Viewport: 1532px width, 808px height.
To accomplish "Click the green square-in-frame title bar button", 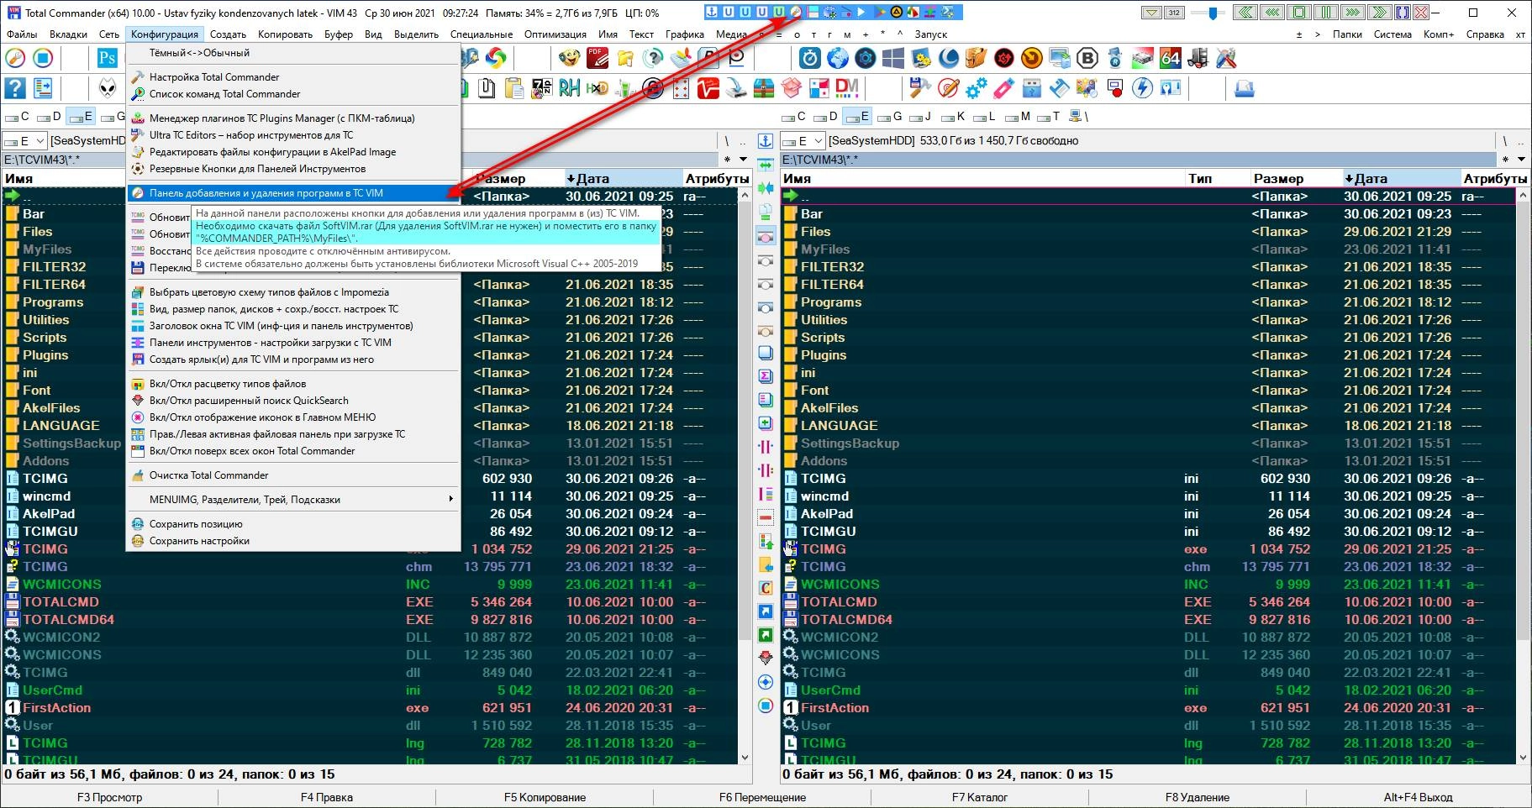I will tap(1299, 13).
